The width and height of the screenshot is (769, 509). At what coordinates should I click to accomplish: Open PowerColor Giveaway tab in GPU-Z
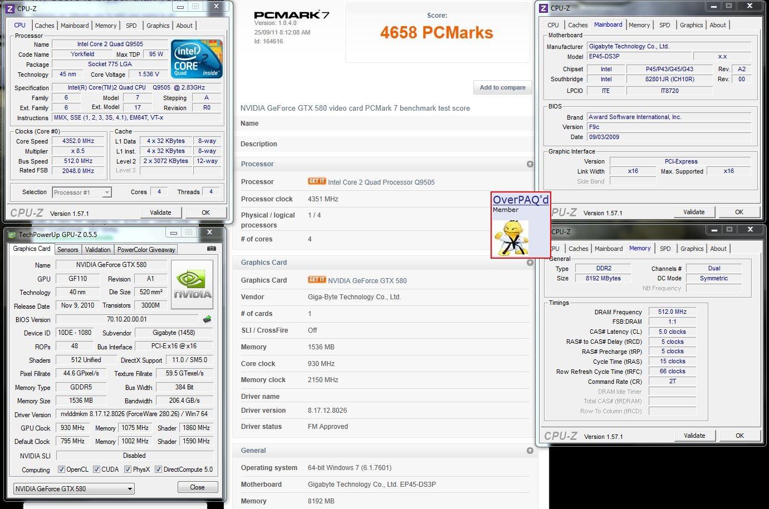[x=146, y=250]
